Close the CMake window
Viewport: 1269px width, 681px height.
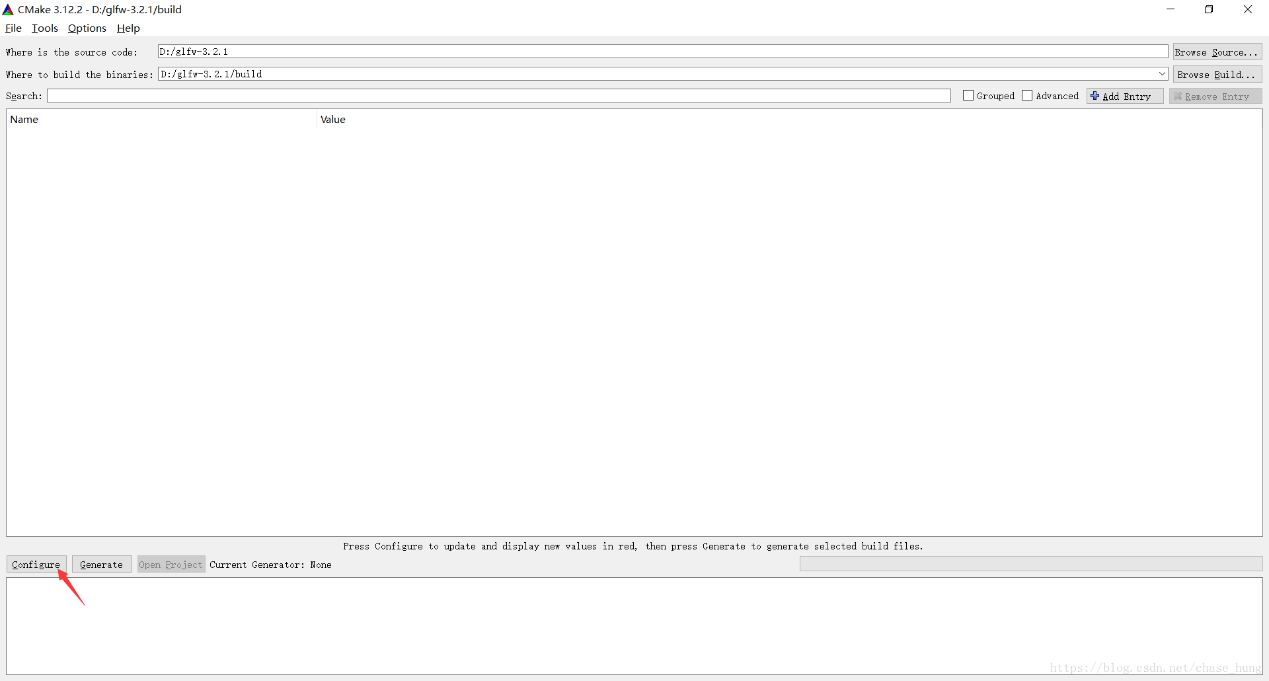tap(1248, 9)
